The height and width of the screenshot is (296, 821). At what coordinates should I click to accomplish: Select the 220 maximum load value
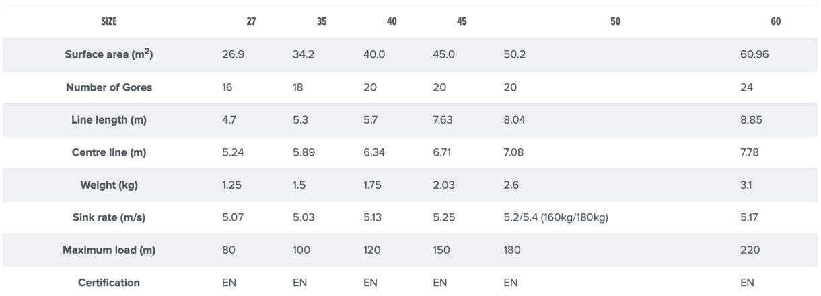pos(749,250)
